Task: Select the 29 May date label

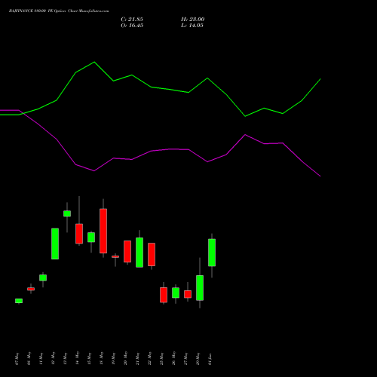Action: (x=198, y=358)
